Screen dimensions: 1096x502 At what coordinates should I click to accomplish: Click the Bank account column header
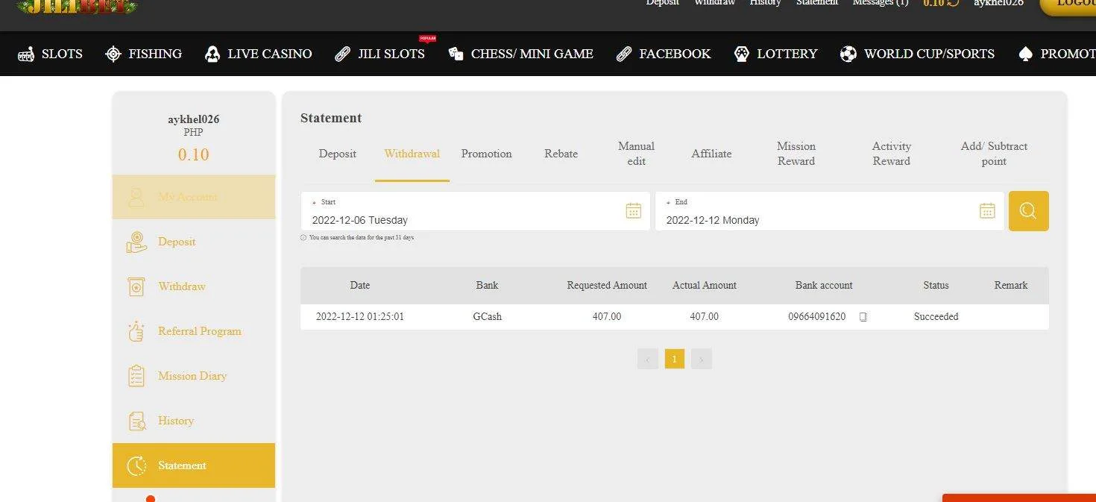pyautogui.click(x=824, y=286)
